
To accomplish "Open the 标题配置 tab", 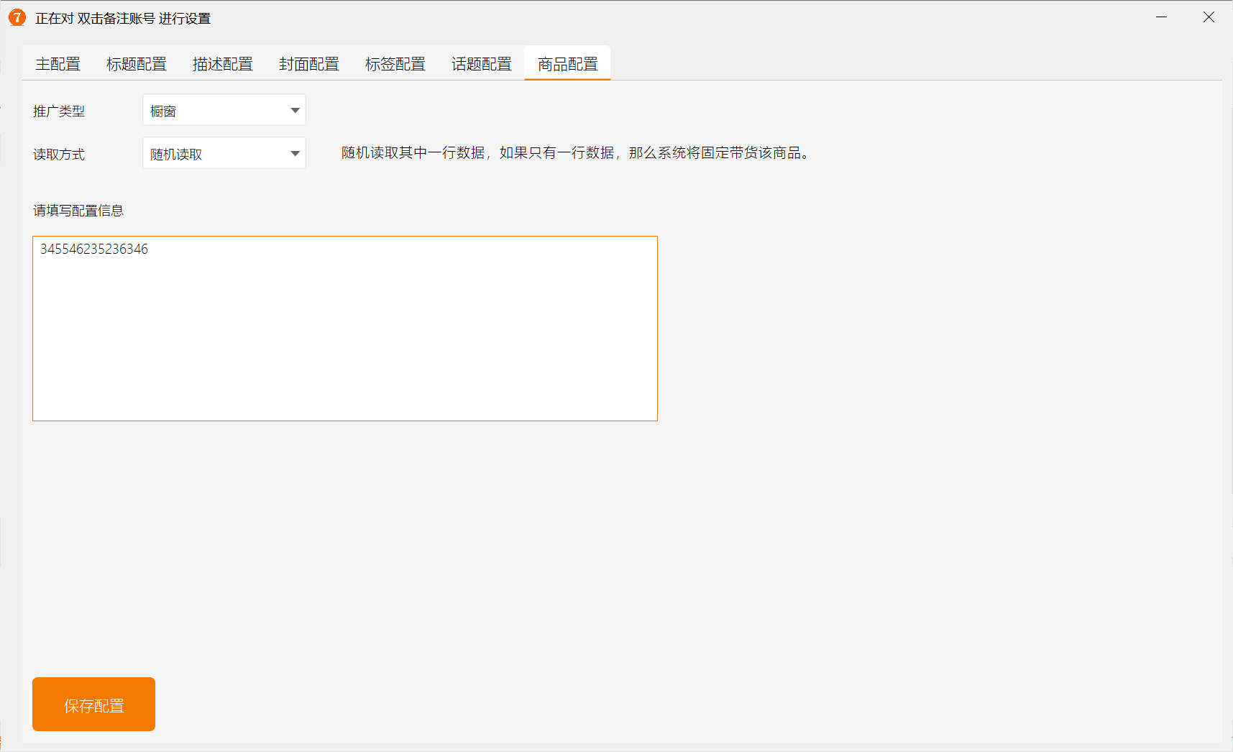I will pyautogui.click(x=137, y=64).
